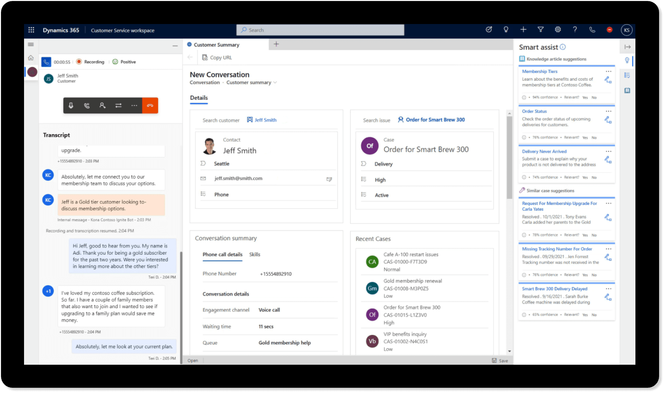This screenshot has height=394, width=665.
Task: Click the transfer call arrows icon
Action: tap(118, 106)
